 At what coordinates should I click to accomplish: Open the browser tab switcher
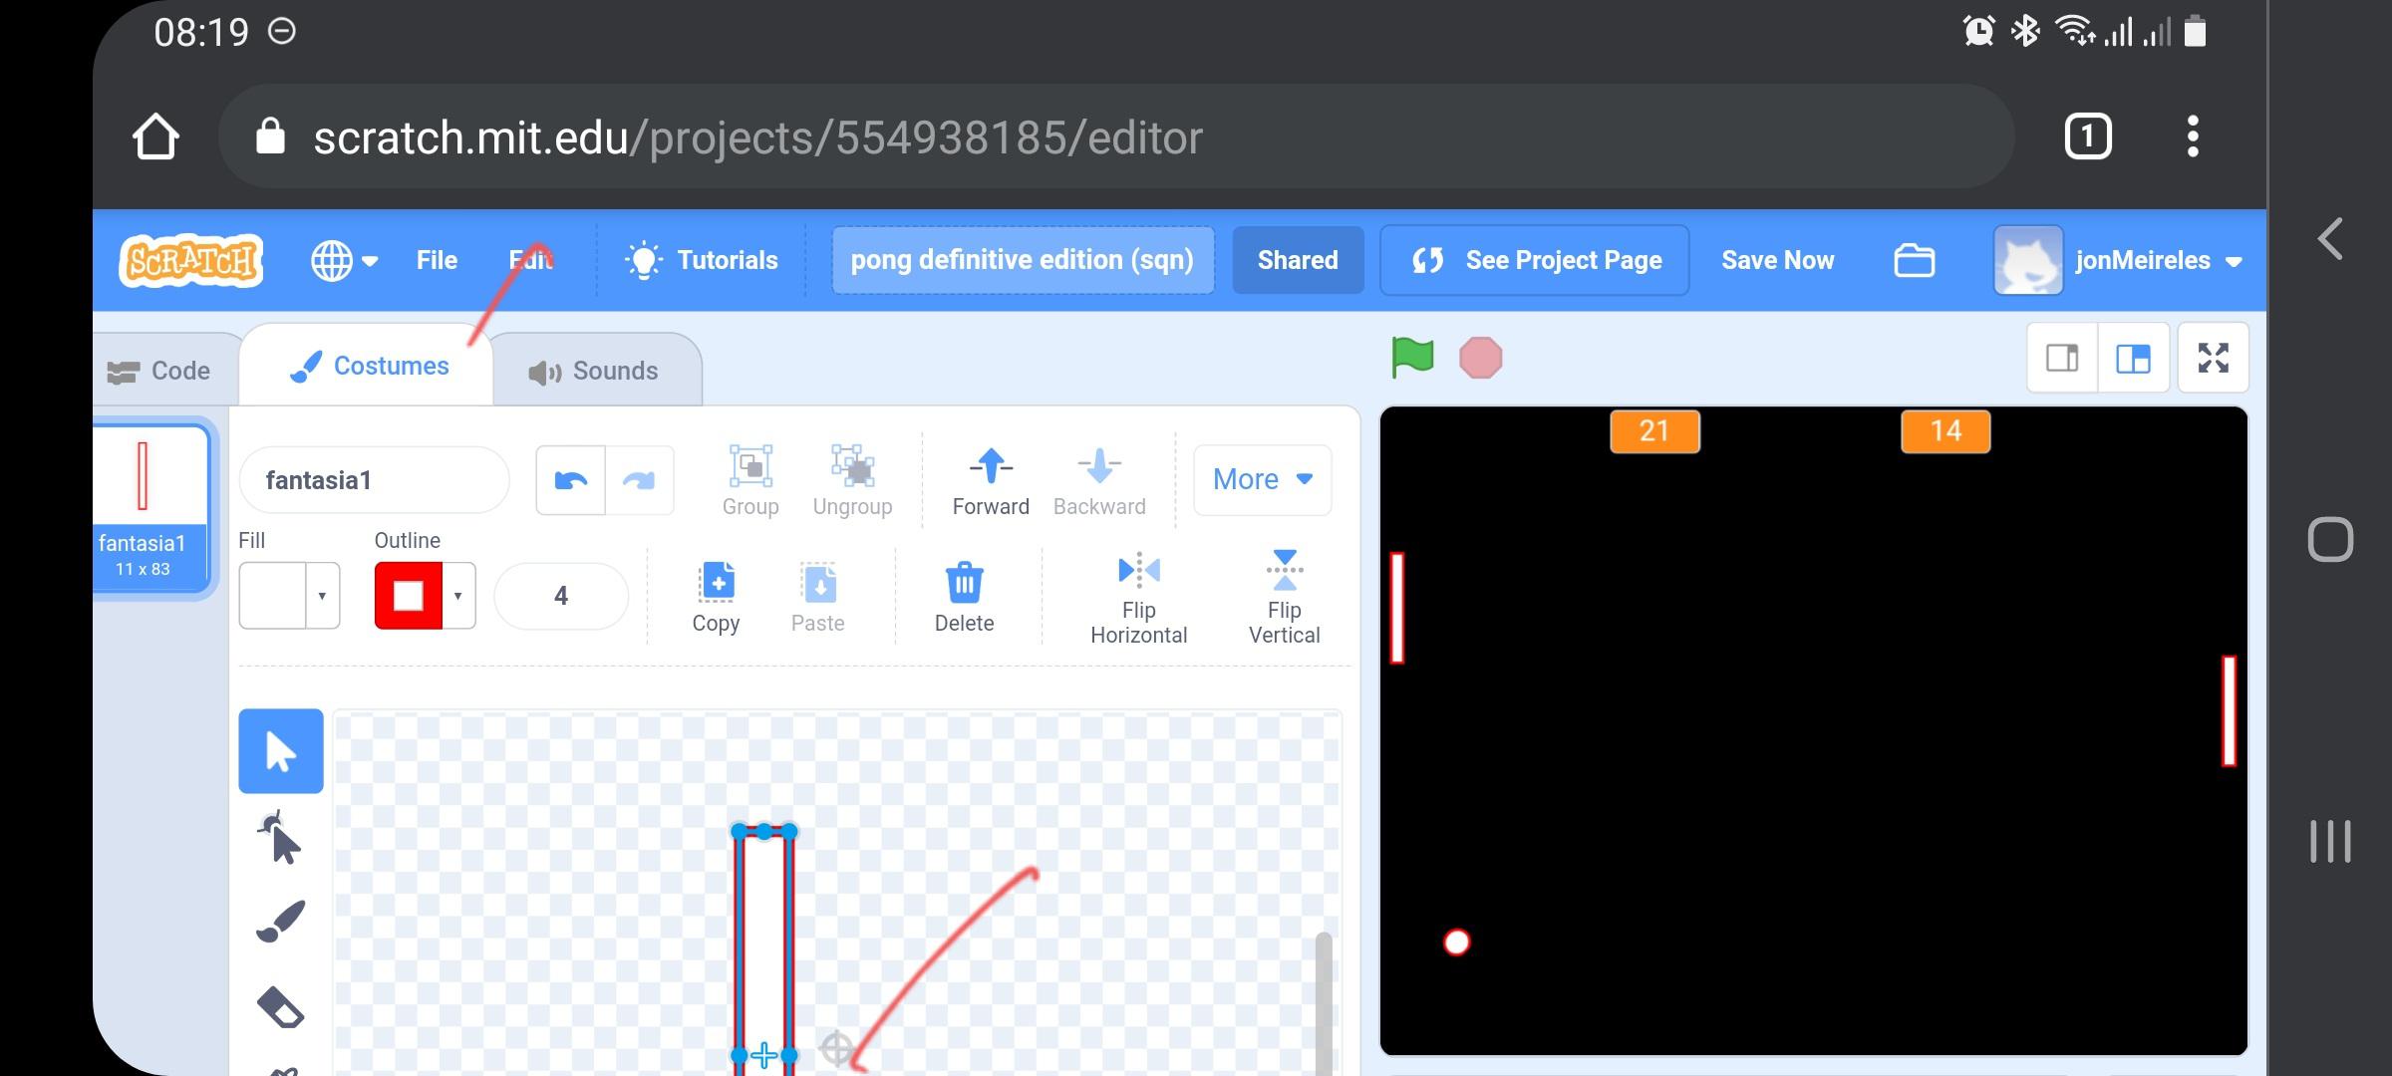click(x=2088, y=136)
